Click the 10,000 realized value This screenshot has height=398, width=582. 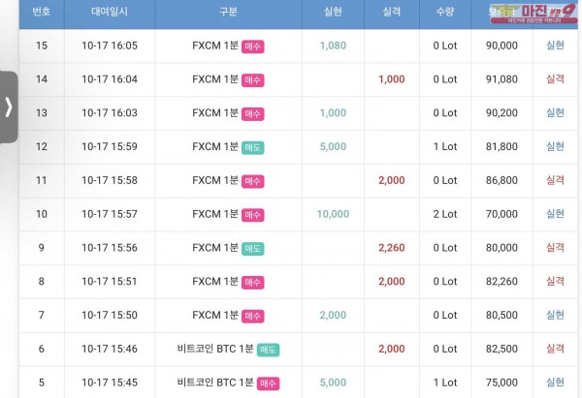(x=333, y=214)
